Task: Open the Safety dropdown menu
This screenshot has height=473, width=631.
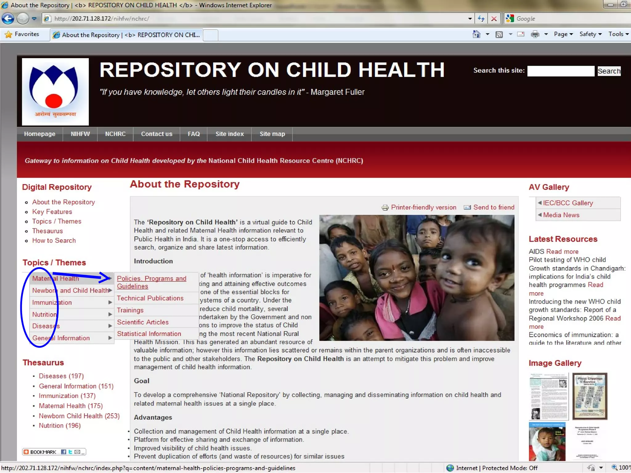Action: 590,34
